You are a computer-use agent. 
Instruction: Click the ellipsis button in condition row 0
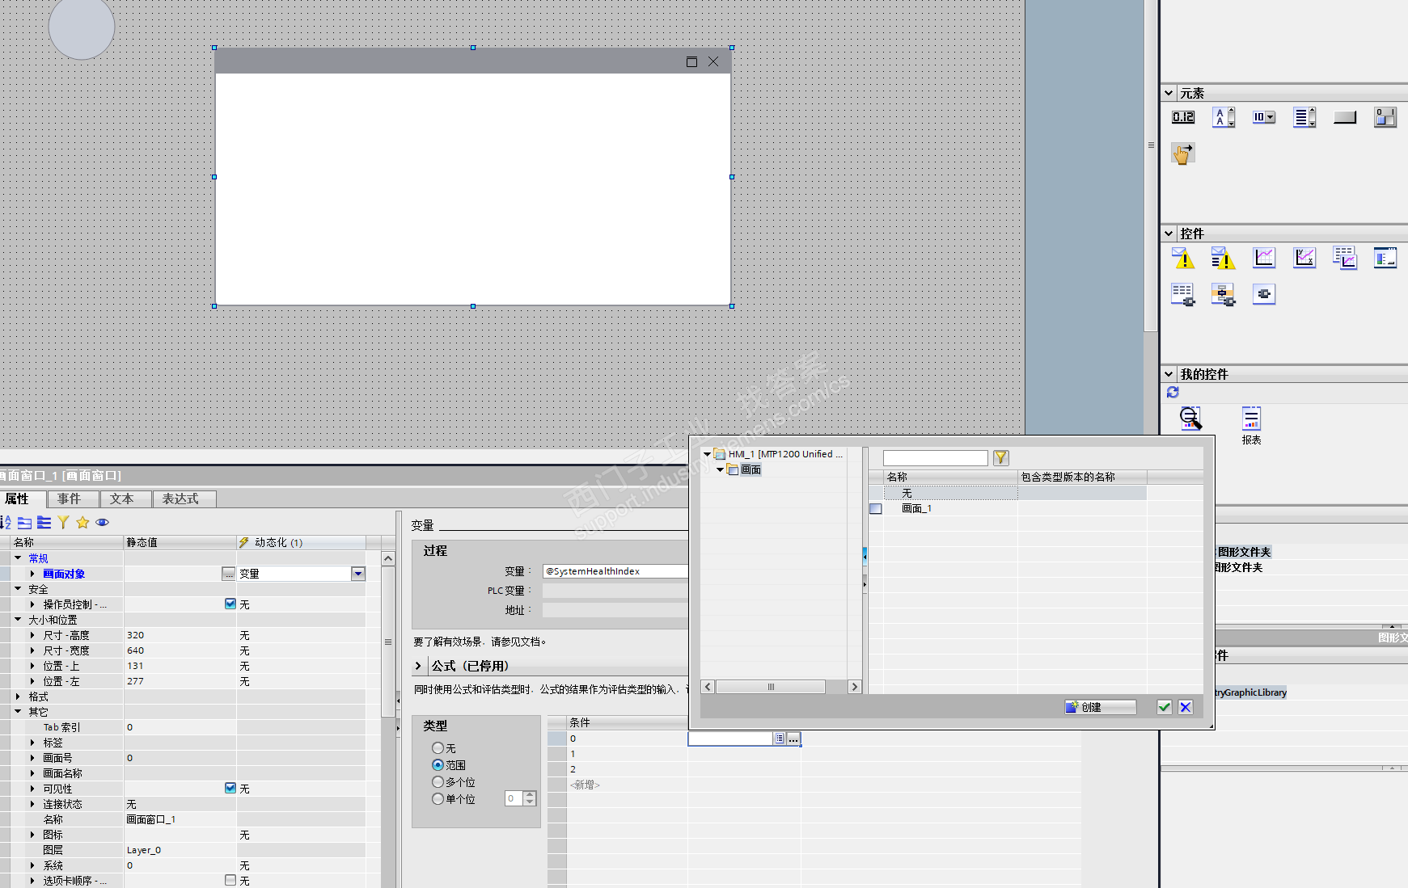tap(793, 739)
